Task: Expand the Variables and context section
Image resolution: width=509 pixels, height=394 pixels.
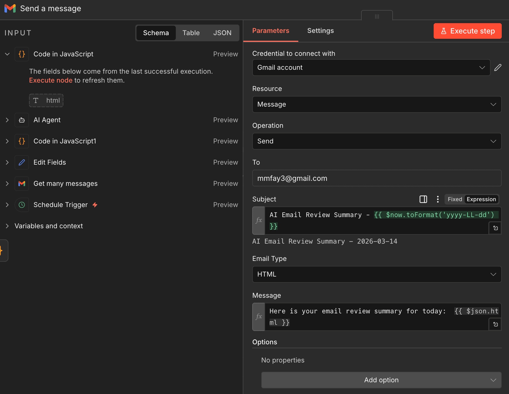Action: pos(7,226)
